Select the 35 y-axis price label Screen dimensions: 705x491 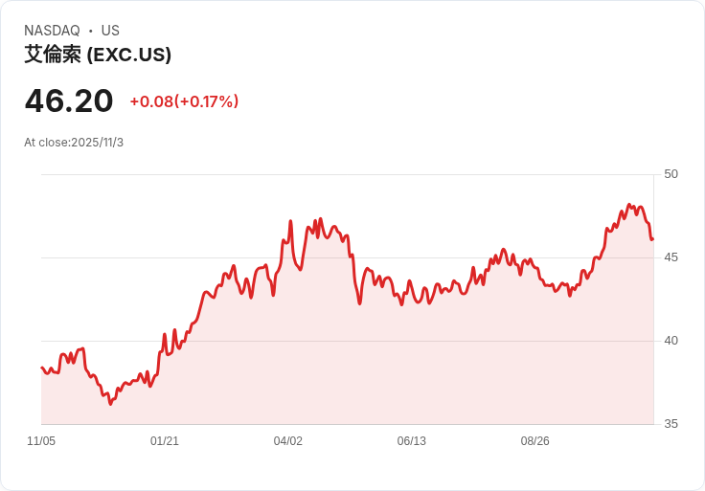coord(671,424)
